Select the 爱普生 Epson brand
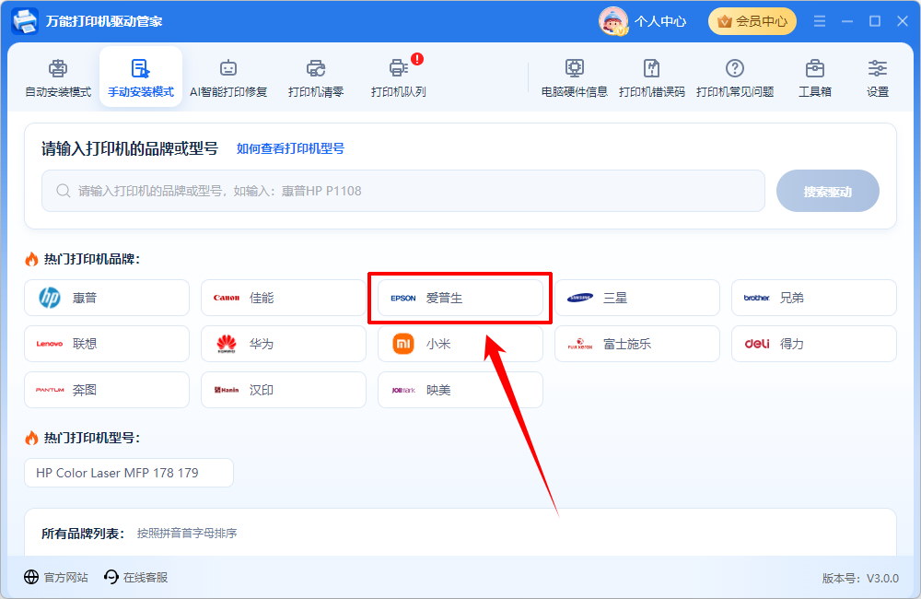Screen dimensions: 921x599 click(460, 298)
